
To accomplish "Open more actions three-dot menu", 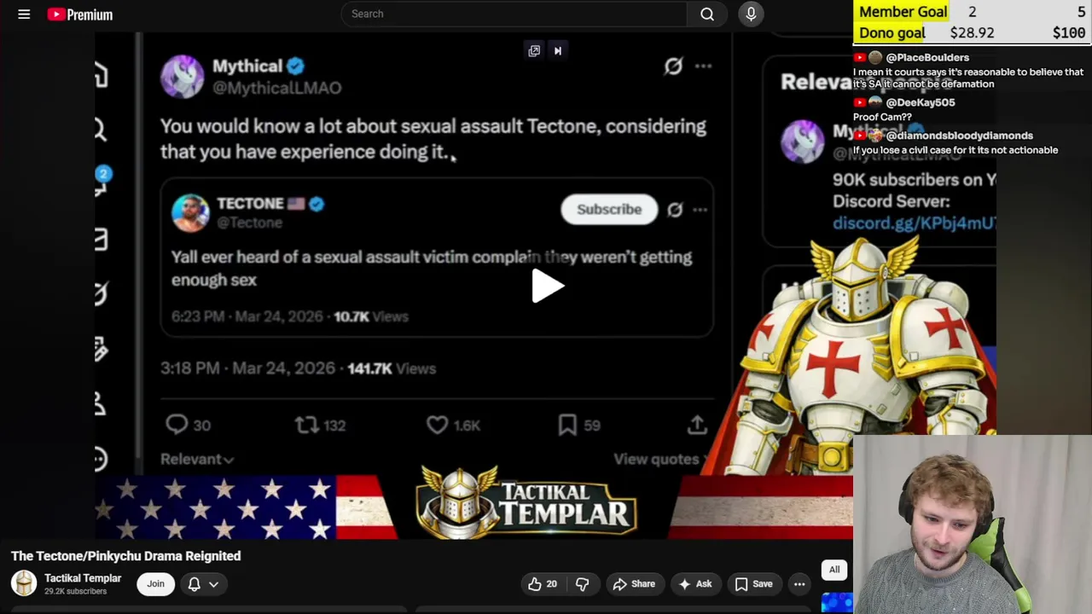I will click(x=799, y=584).
